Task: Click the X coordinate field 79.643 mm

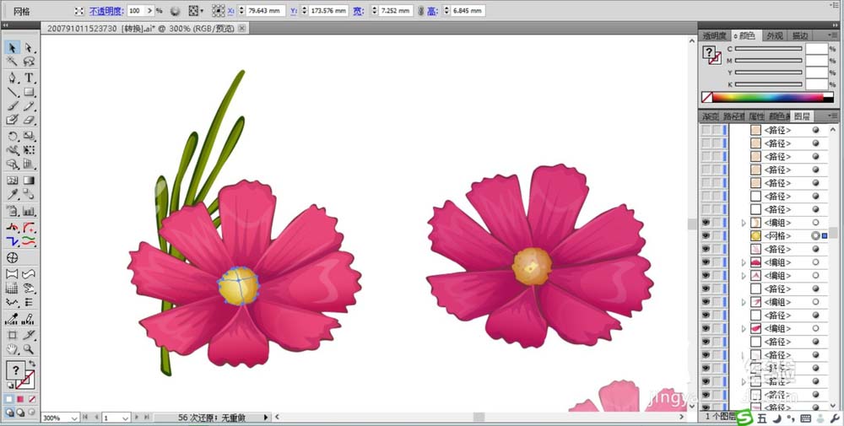Action: tap(266, 11)
